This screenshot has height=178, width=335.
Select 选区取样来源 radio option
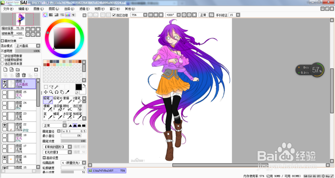click(x=2, y=64)
